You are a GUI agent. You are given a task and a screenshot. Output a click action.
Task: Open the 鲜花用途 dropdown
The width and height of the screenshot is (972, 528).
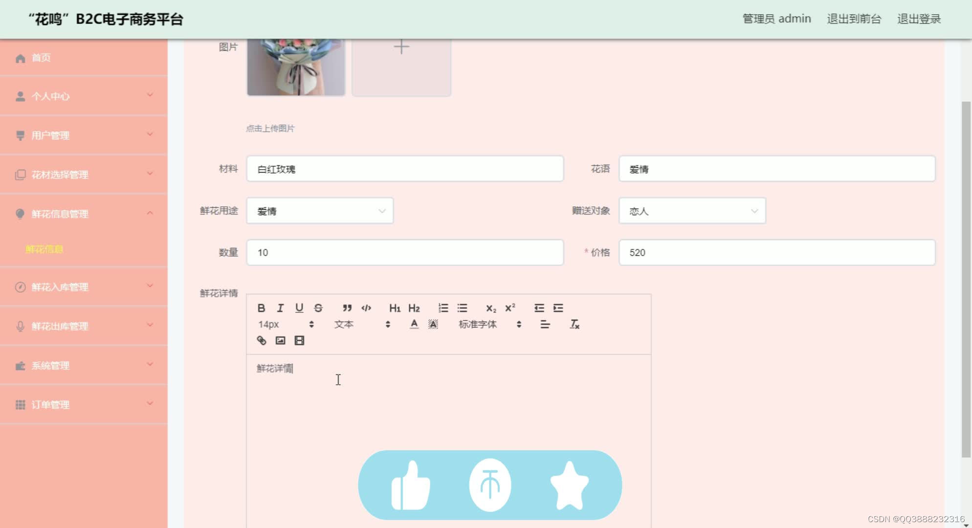click(320, 211)
